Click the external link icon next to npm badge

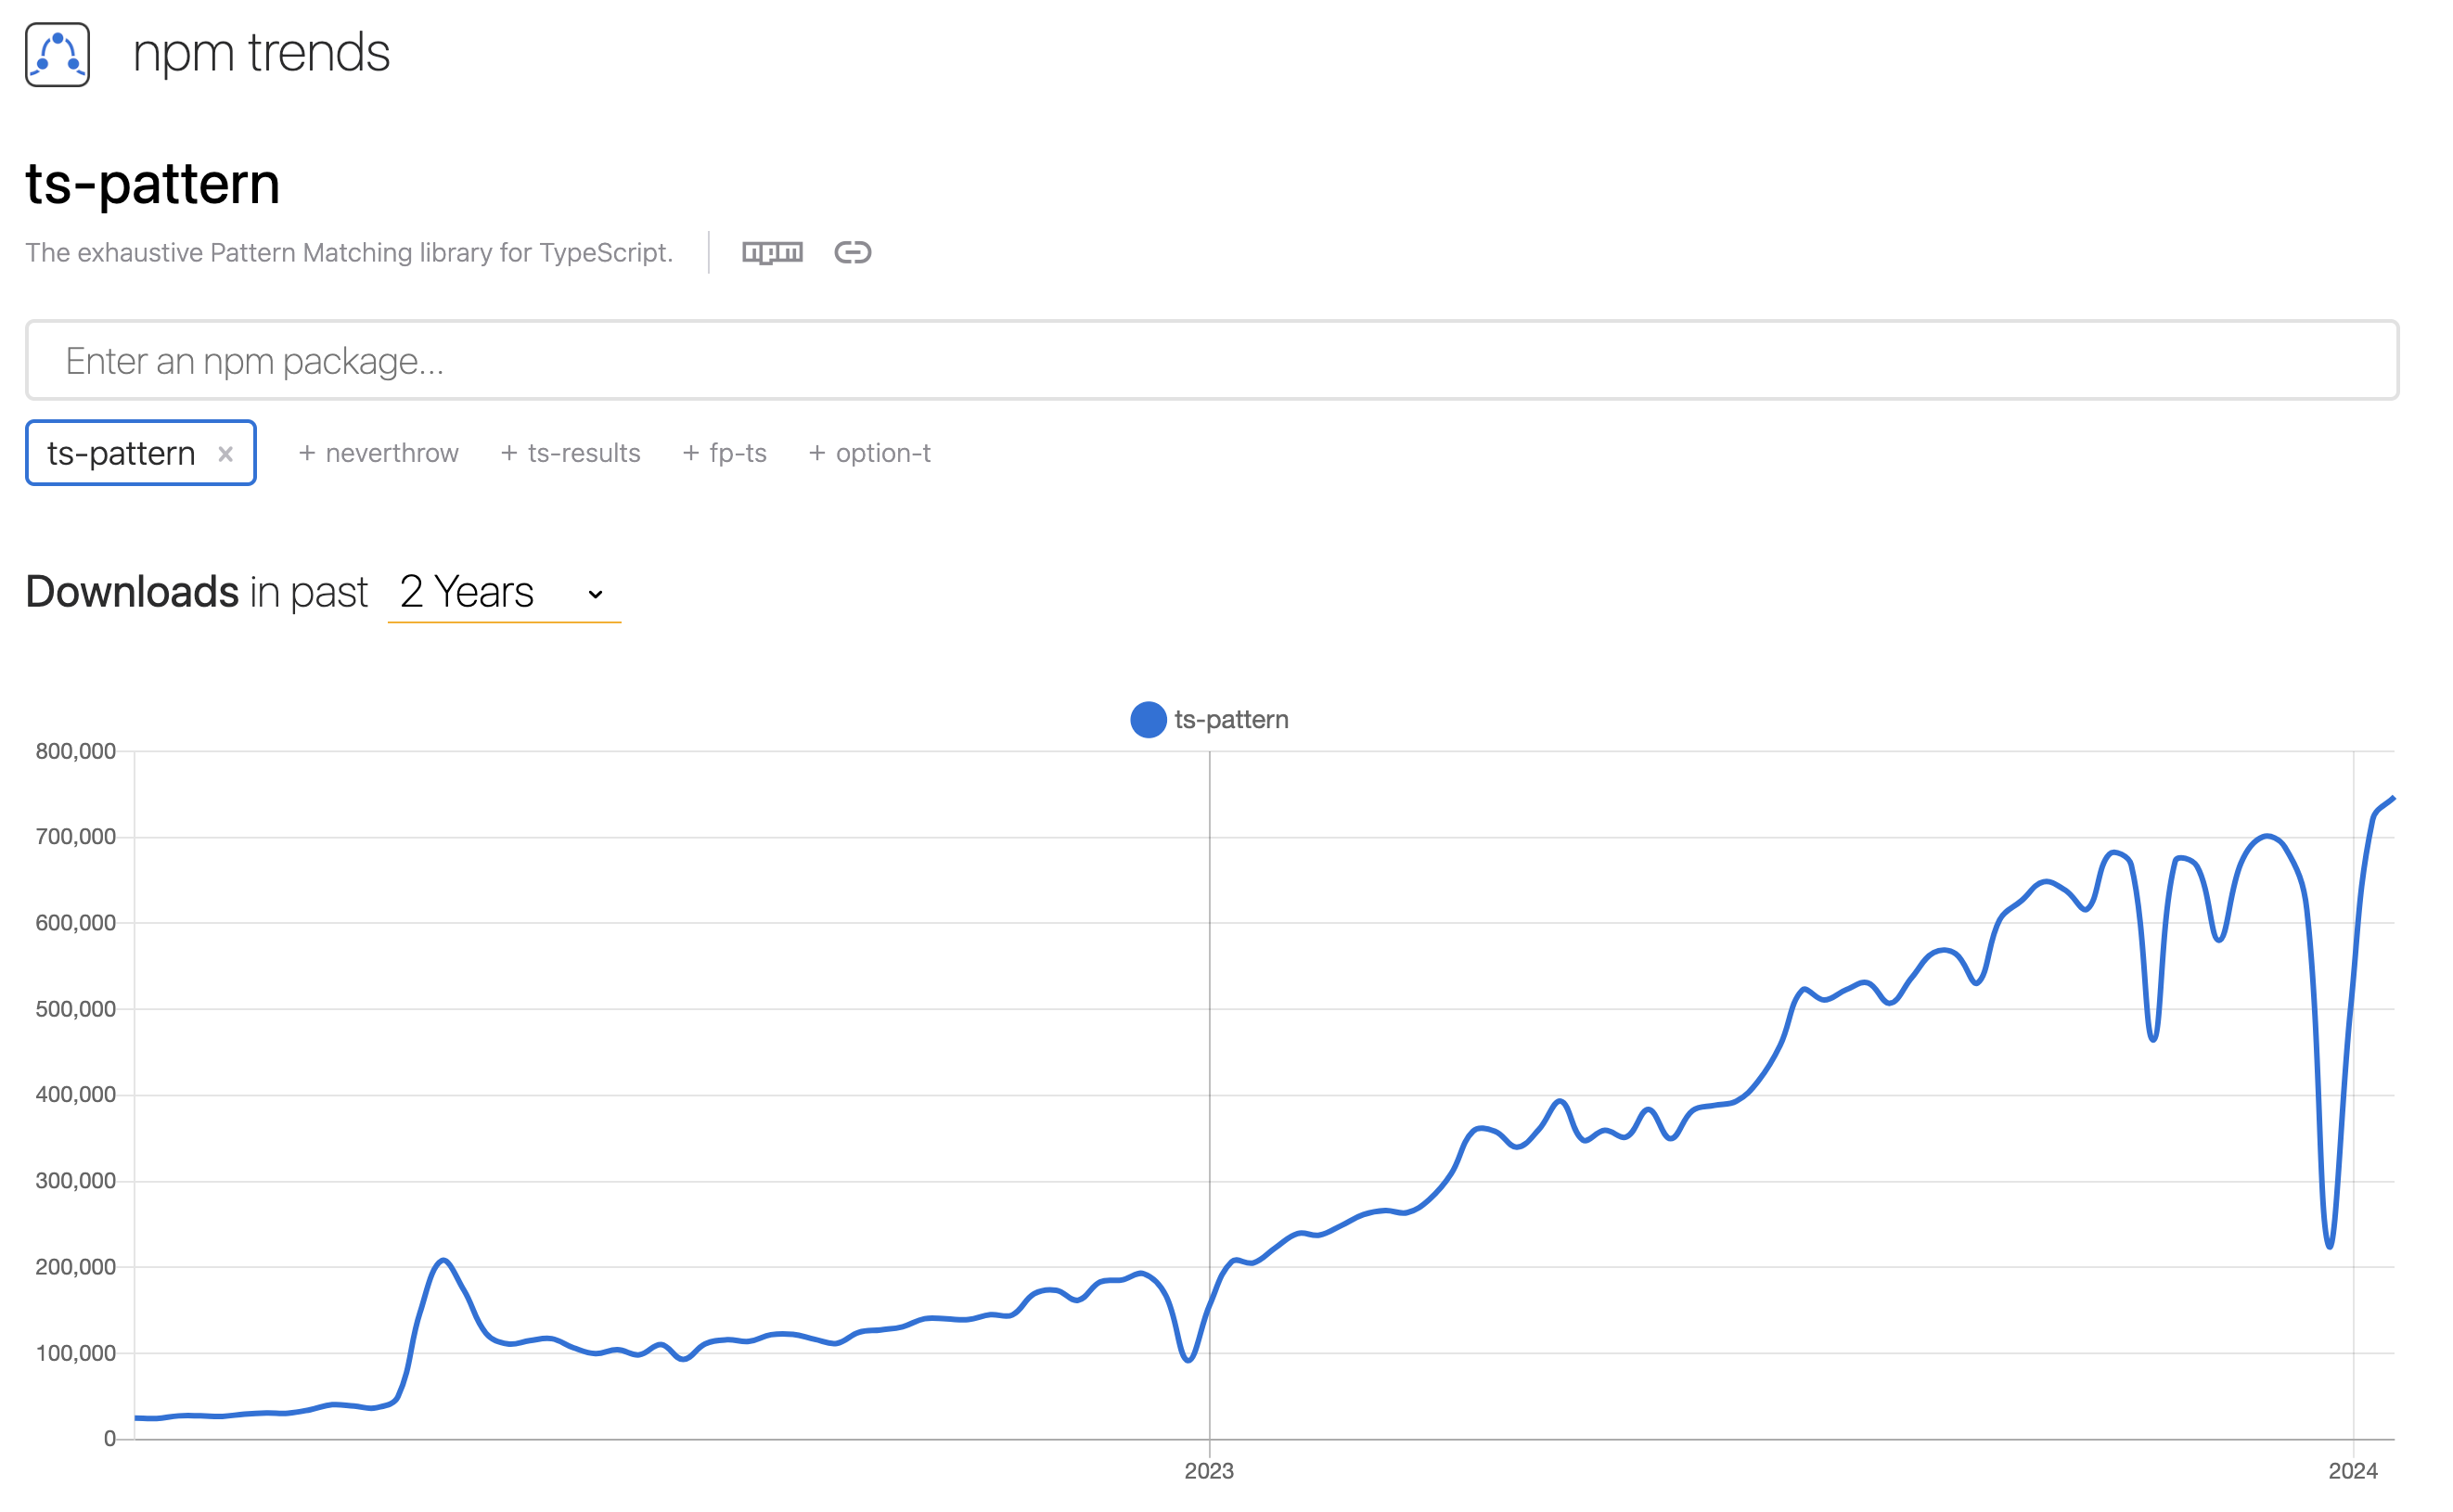852,252
